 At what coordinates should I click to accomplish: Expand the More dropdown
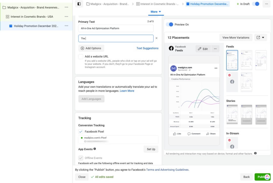point(155,12)
